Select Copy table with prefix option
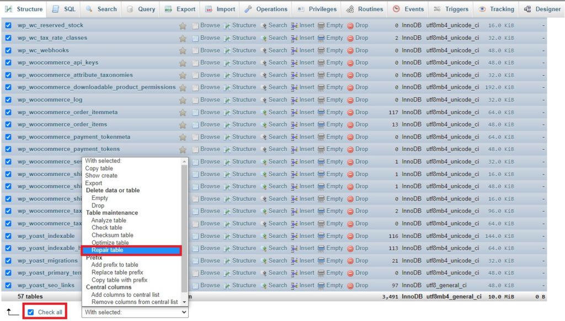 coord(119,280)
